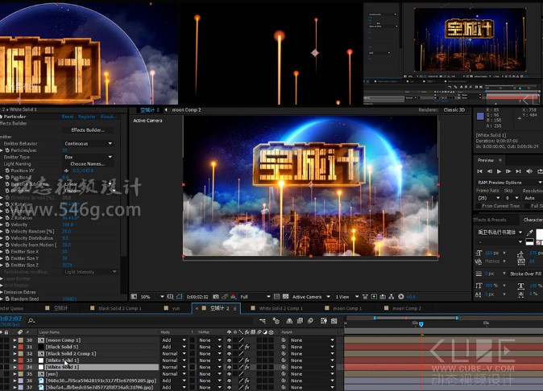
Task: Jump to last frame in Preview panel
Action: (518, 171)
